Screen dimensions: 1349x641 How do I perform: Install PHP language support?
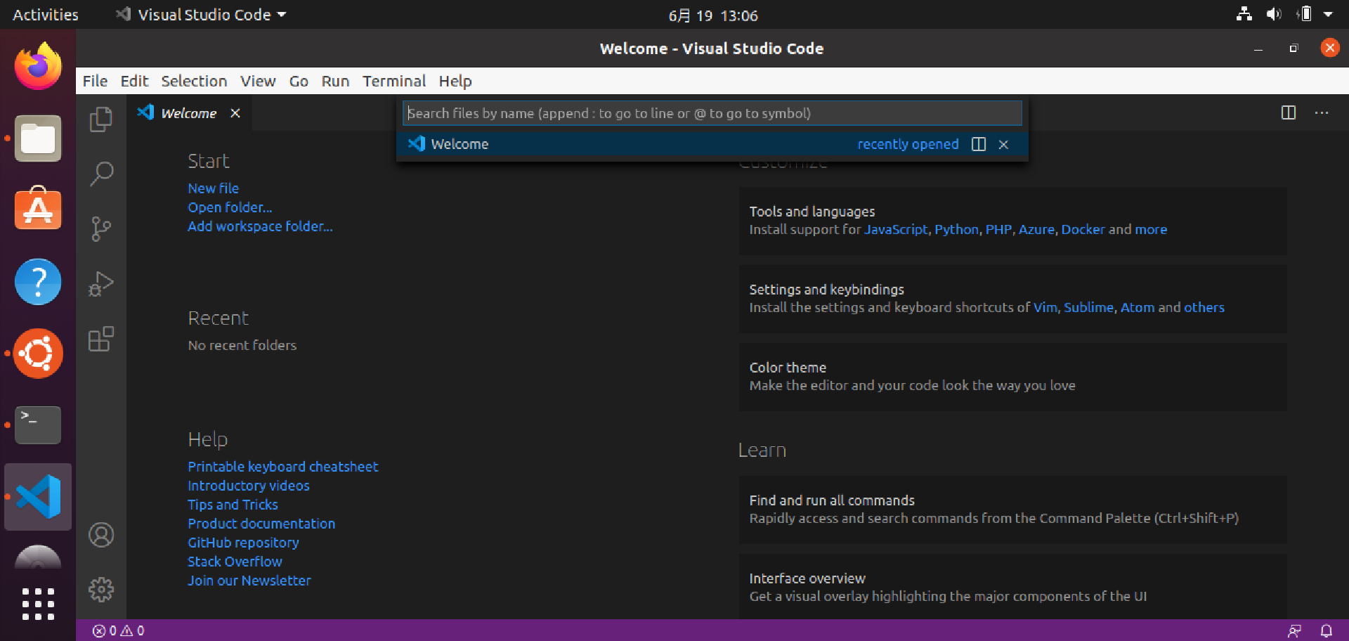998,230
